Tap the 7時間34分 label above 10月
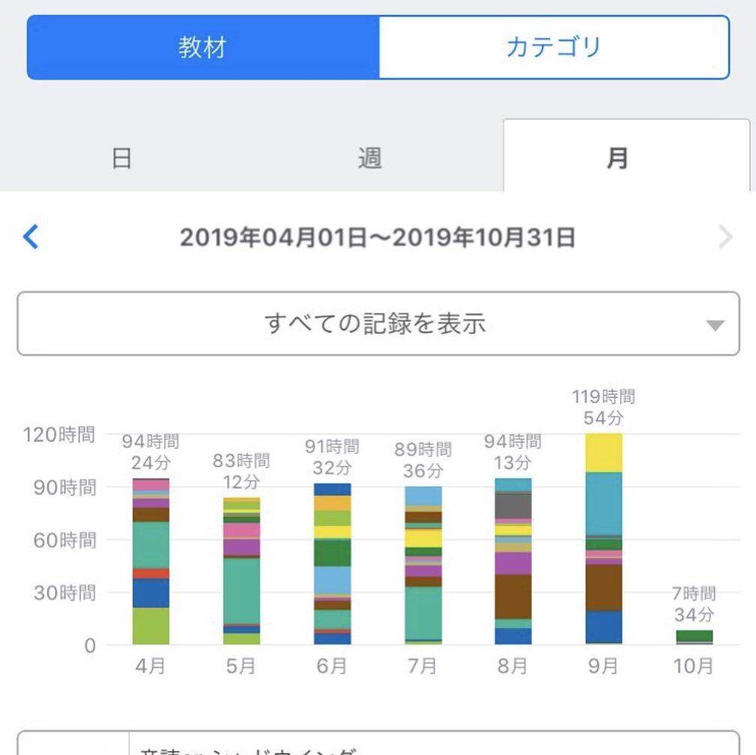The image size is (756, 755). 694,603
